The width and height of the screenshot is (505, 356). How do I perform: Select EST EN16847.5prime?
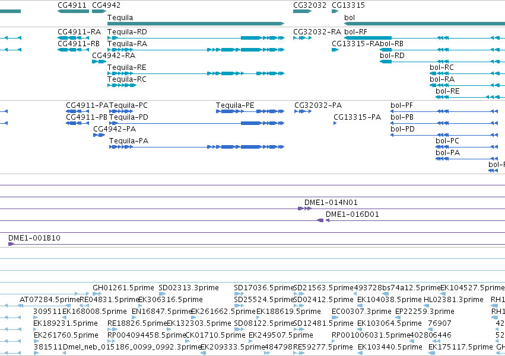(161, 312)
